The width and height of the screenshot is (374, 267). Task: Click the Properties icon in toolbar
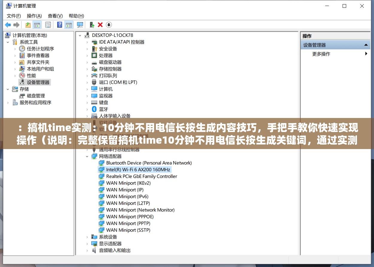tap(48, 25)
